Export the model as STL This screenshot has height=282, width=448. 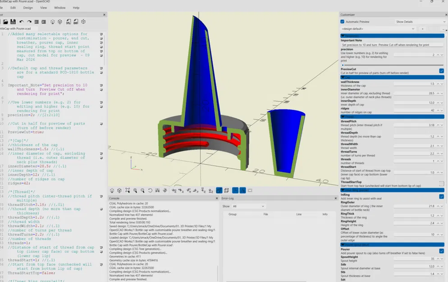69,21
